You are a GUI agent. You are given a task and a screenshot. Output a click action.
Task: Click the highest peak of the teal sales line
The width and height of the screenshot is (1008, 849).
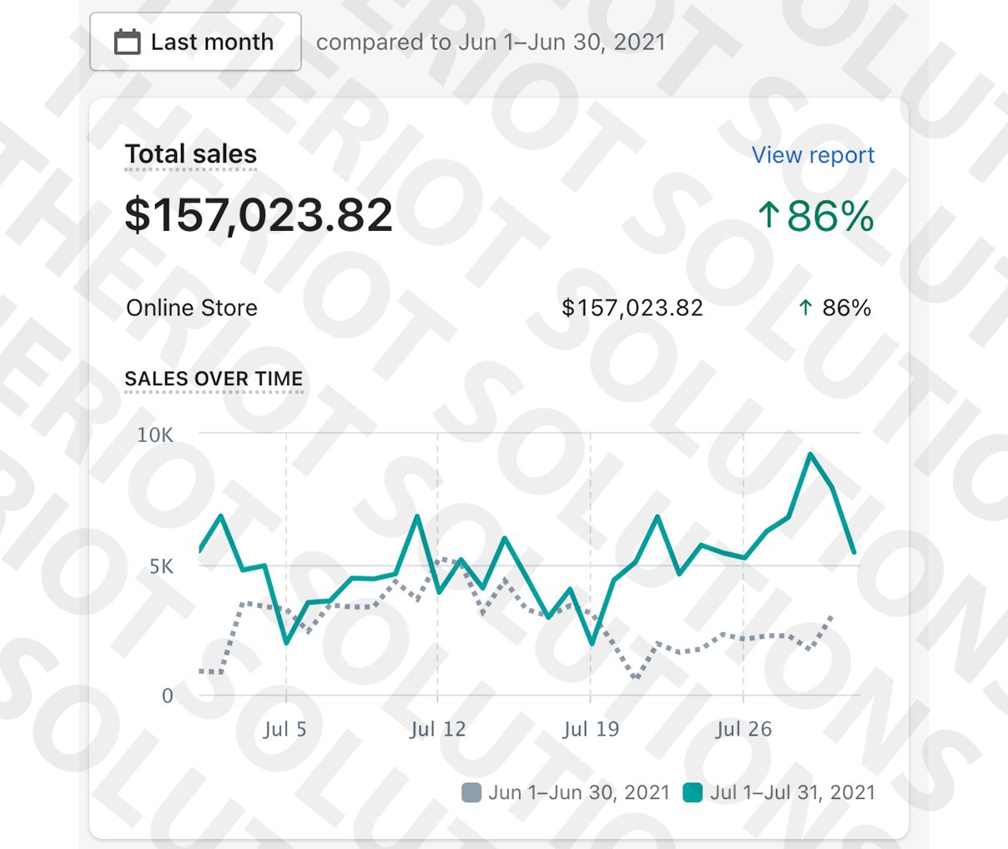click(809, 455)
